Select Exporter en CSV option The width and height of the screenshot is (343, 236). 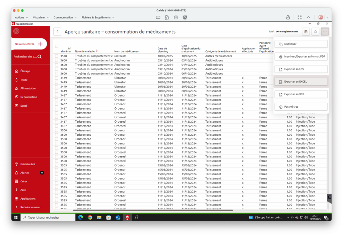click(300, 69)
